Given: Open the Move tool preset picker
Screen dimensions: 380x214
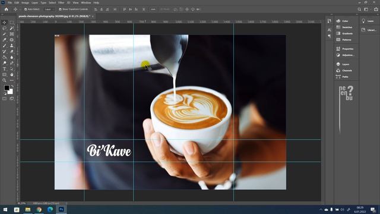Looking at the screenshot, I should click(x=16, y=10).
